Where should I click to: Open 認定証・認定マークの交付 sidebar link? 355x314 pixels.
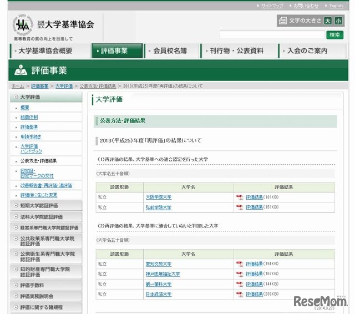(37, 173)
